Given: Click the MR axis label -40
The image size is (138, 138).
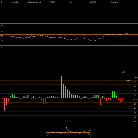Looking at the screenshot, I should click(x=135, y=108).
